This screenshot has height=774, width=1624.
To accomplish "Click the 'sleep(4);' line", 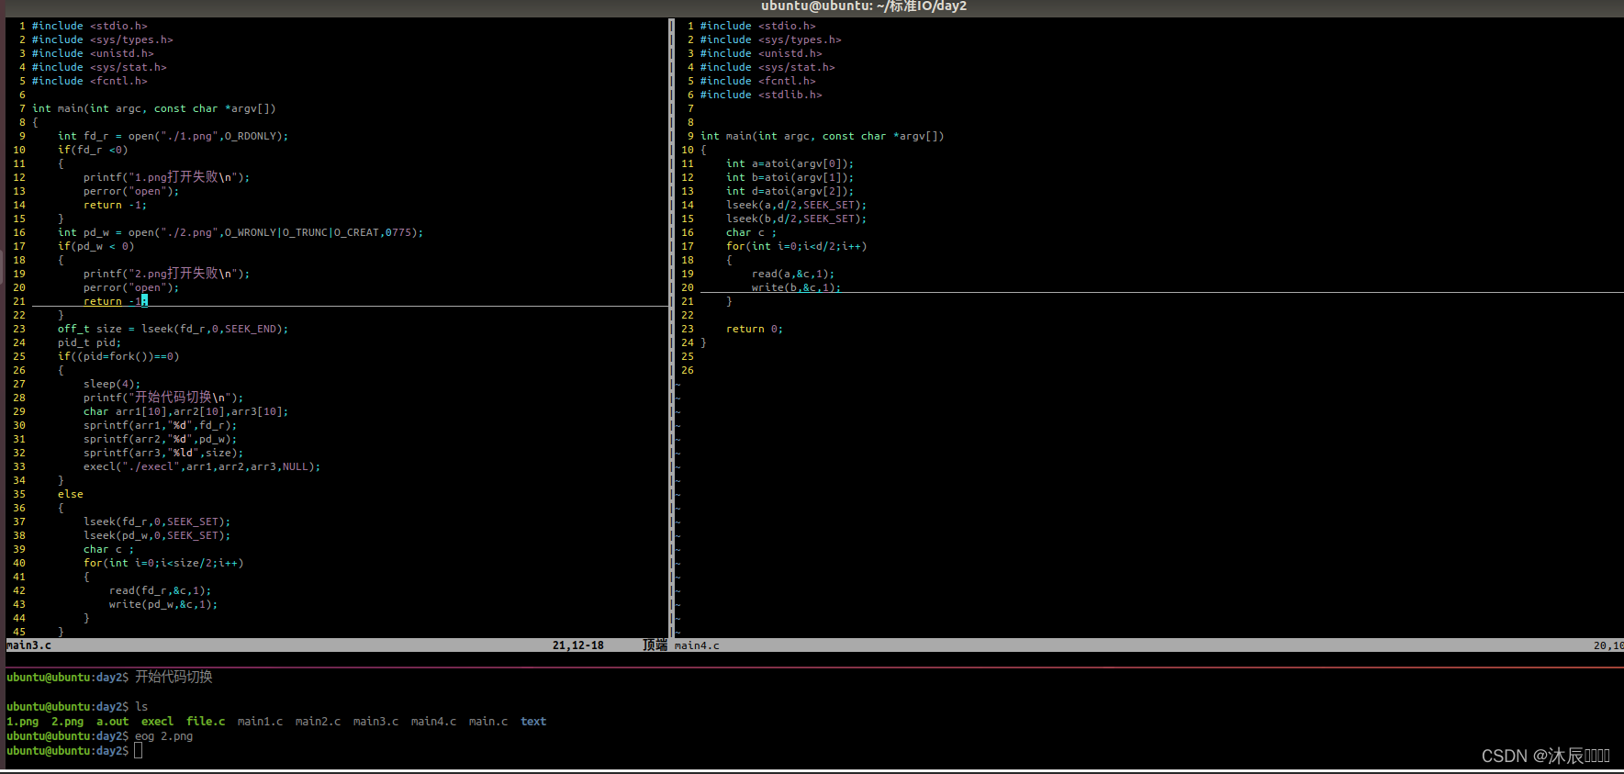I will pyautogui.click(x=112, y=384).
